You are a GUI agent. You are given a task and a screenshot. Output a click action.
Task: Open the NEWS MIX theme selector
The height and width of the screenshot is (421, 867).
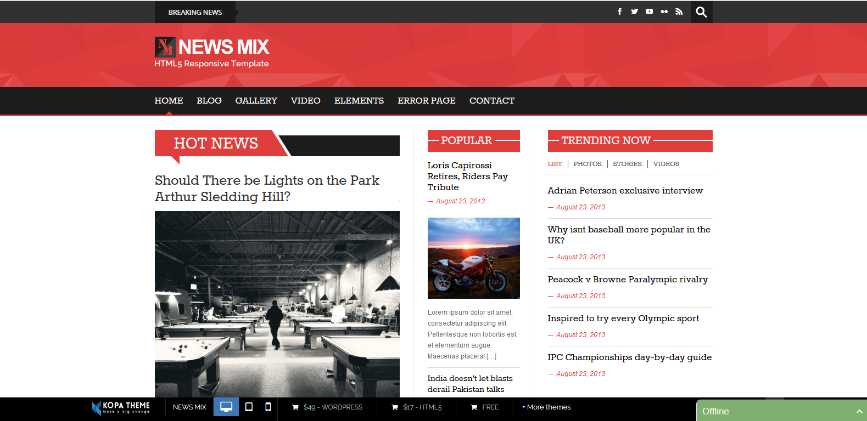point(189,407)
